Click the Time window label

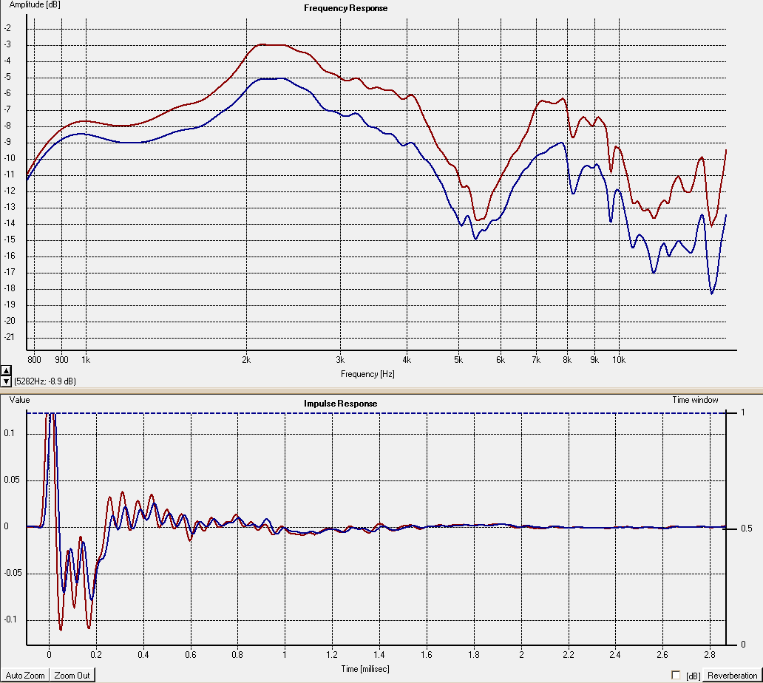[695, 400]
